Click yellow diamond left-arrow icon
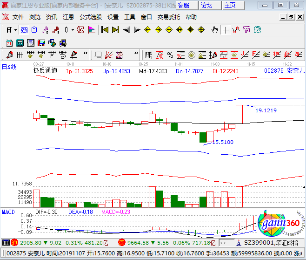 click(x=147, y=30)
